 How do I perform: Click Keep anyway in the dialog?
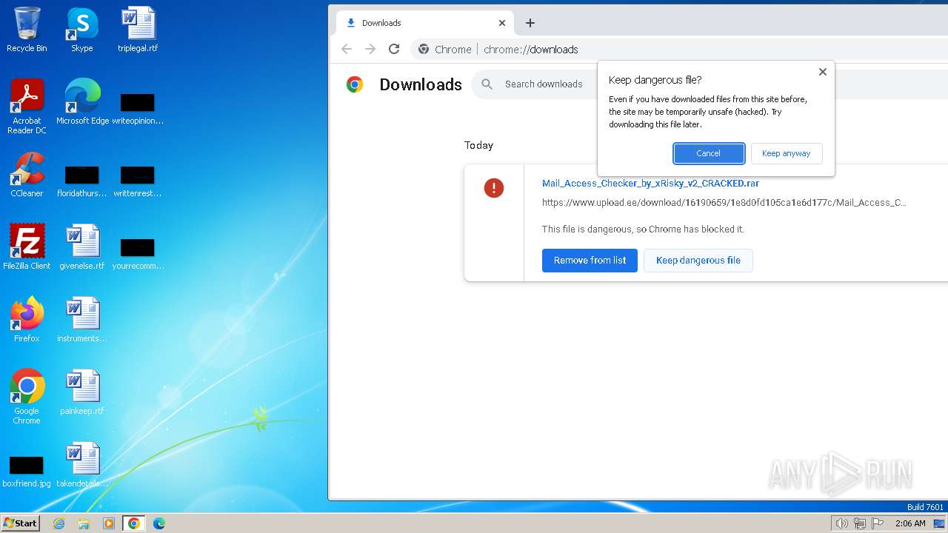point(787,153)
